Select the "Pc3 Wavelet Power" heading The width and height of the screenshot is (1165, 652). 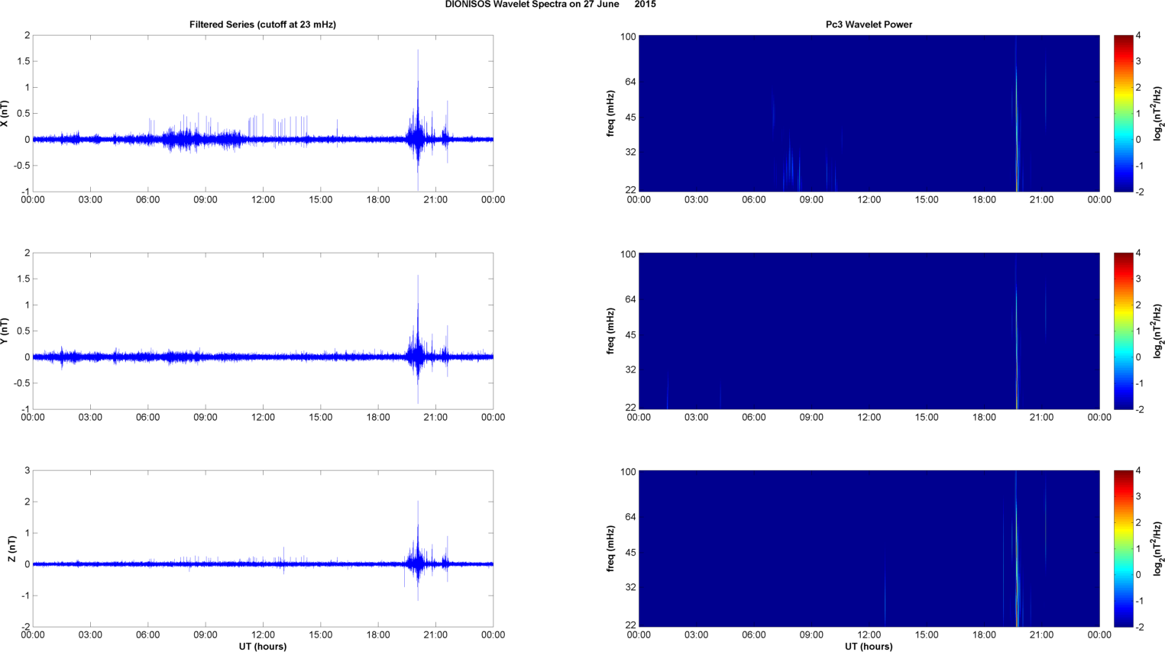pyautogui.click(x=869, y=24)
